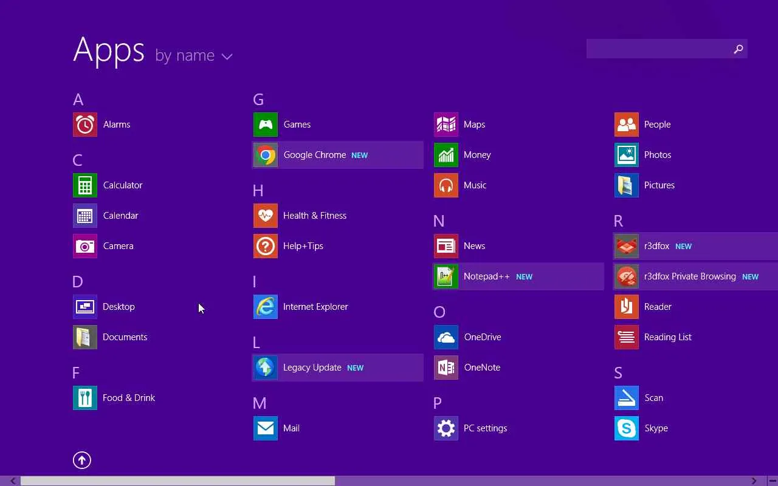Screen dimensions: 778x486
Task: Launch Internet Explorer from its icon
Action: [266, 307]
